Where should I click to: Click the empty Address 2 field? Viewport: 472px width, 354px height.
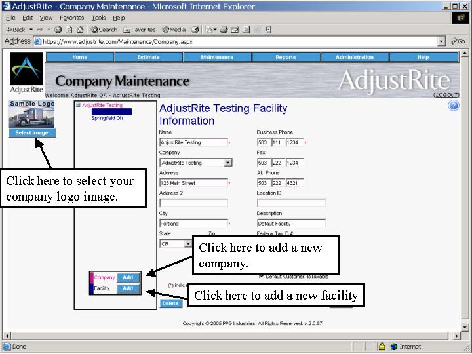193,203
